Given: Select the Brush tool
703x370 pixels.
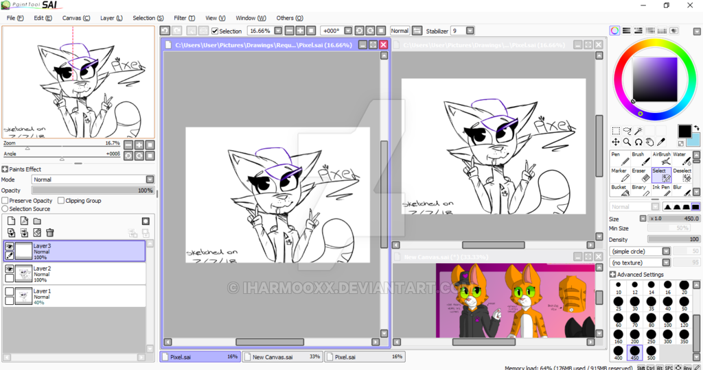Looking at the screenshot, I should click(x=641, y=158).
